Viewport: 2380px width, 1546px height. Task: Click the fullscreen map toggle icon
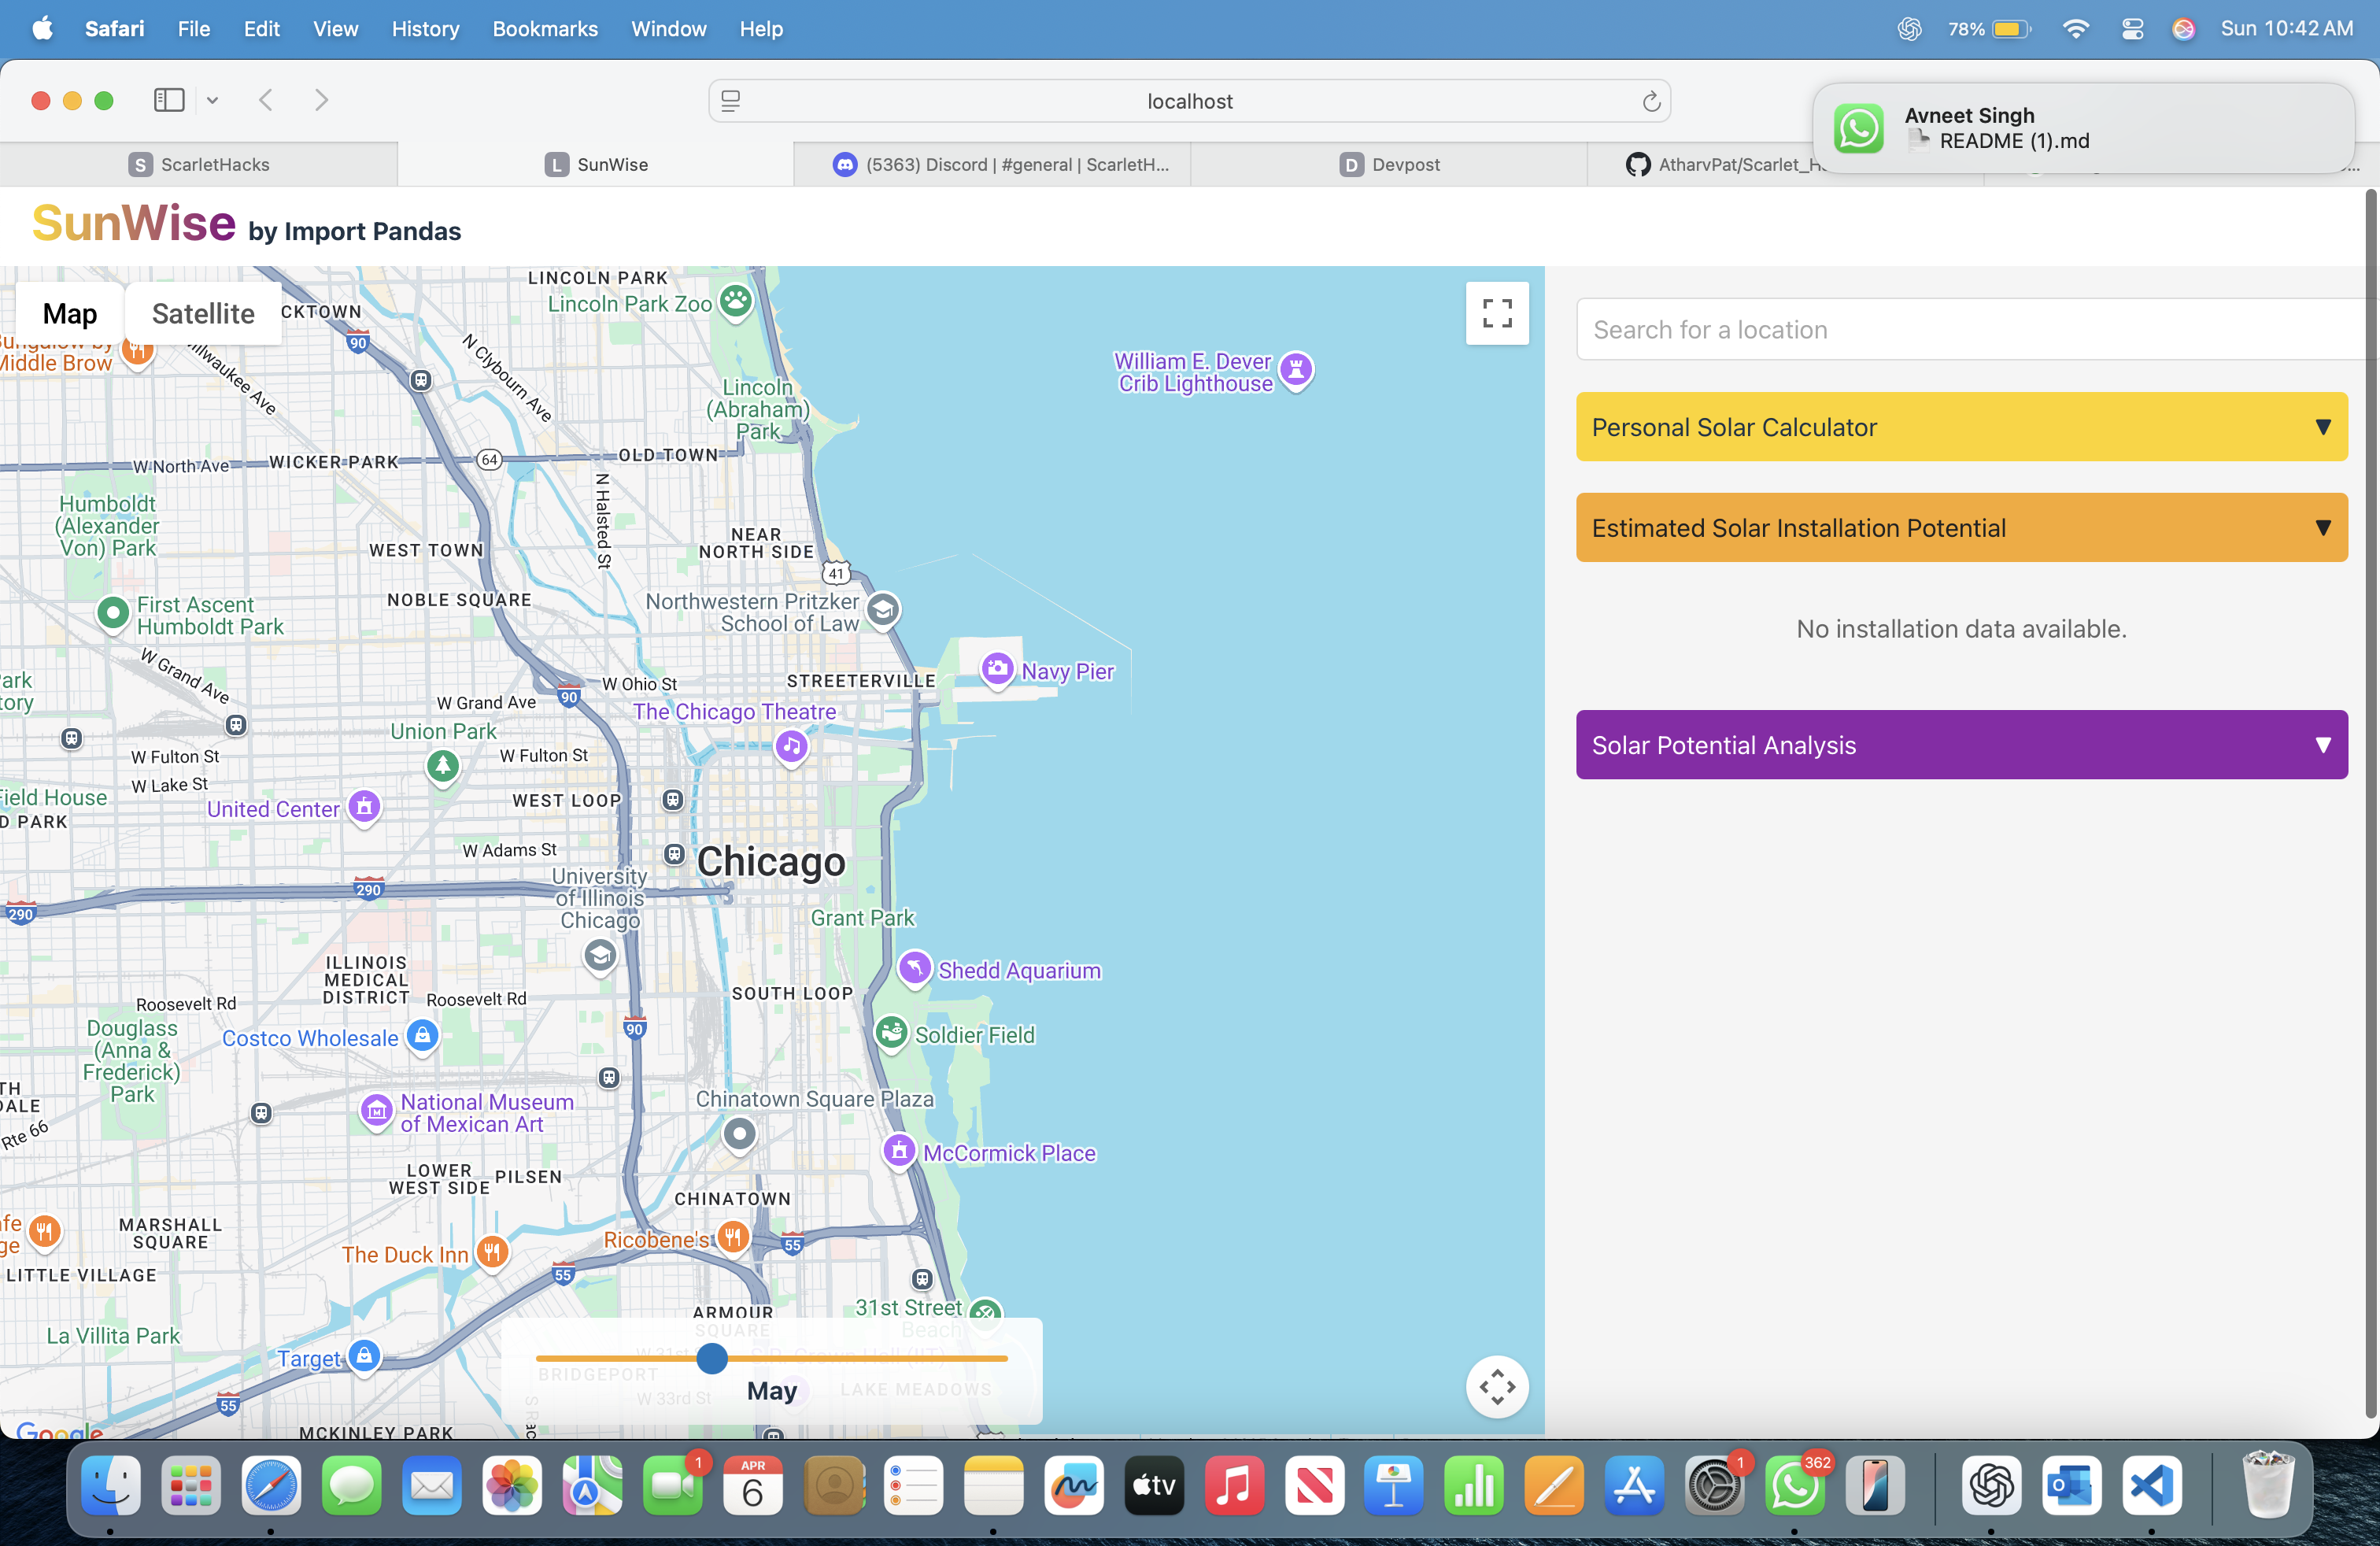click(1496, 314)
